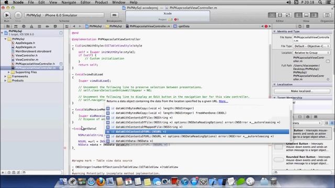This screenshot has width=335, height=188.
Task: Edit the File Name field
Action: [x=311, y=39]
